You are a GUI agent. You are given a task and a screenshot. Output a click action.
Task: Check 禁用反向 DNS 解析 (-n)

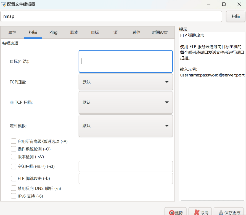[x=14, y=188]
